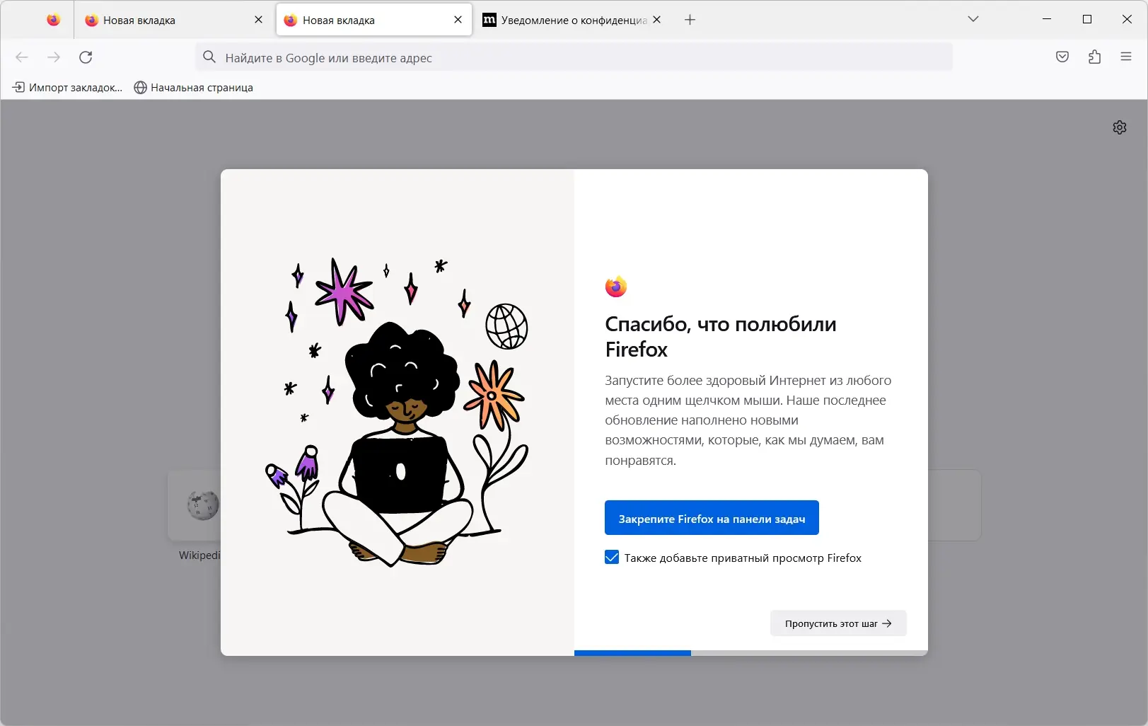Image resolution: width=1148 pixels, height=726 pixels.
Task: Click the page reload icon
Action: [x=86, y=57]
